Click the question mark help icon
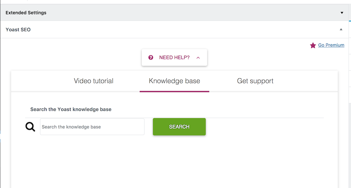Viewport: 351px width, 188px height. coord(151,57)
